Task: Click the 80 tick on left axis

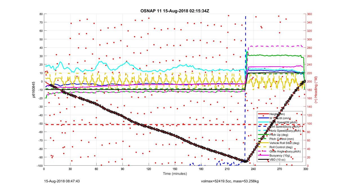Action: pyautogui.click(x=41, y=14)
